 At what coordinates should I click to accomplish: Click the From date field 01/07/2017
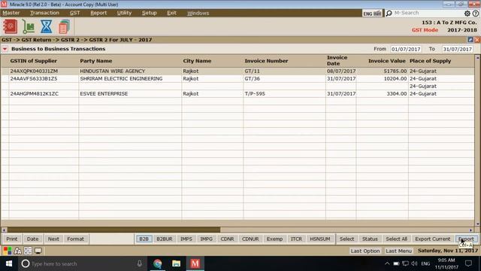(406, 49)
